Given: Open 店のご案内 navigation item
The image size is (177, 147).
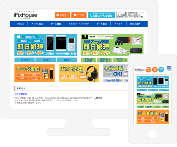Looking at the screenshot, I should pyautogui.click(x=135, y=24).
